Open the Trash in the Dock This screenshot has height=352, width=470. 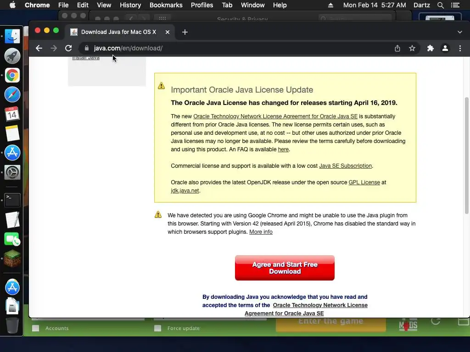(12, 325)
